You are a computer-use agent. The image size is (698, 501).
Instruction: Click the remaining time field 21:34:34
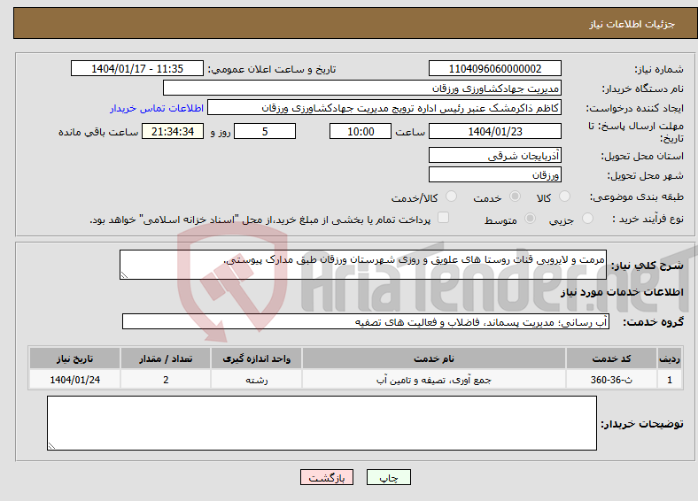173,131
